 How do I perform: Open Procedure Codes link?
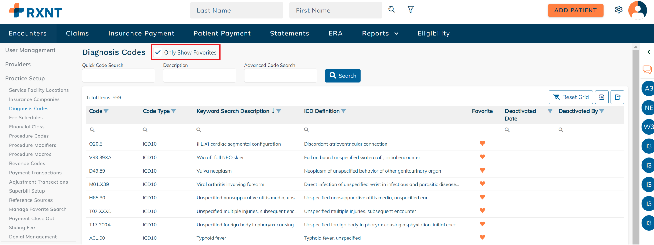click(x=29, y=136)
